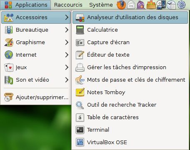Click the terminal prompt icon
Viewport: 190px width, 150px height.
[80, 130]
